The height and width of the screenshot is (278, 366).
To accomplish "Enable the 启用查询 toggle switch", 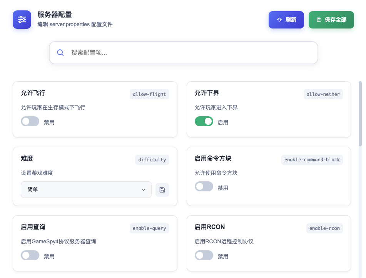I will [x=30, y=256].
